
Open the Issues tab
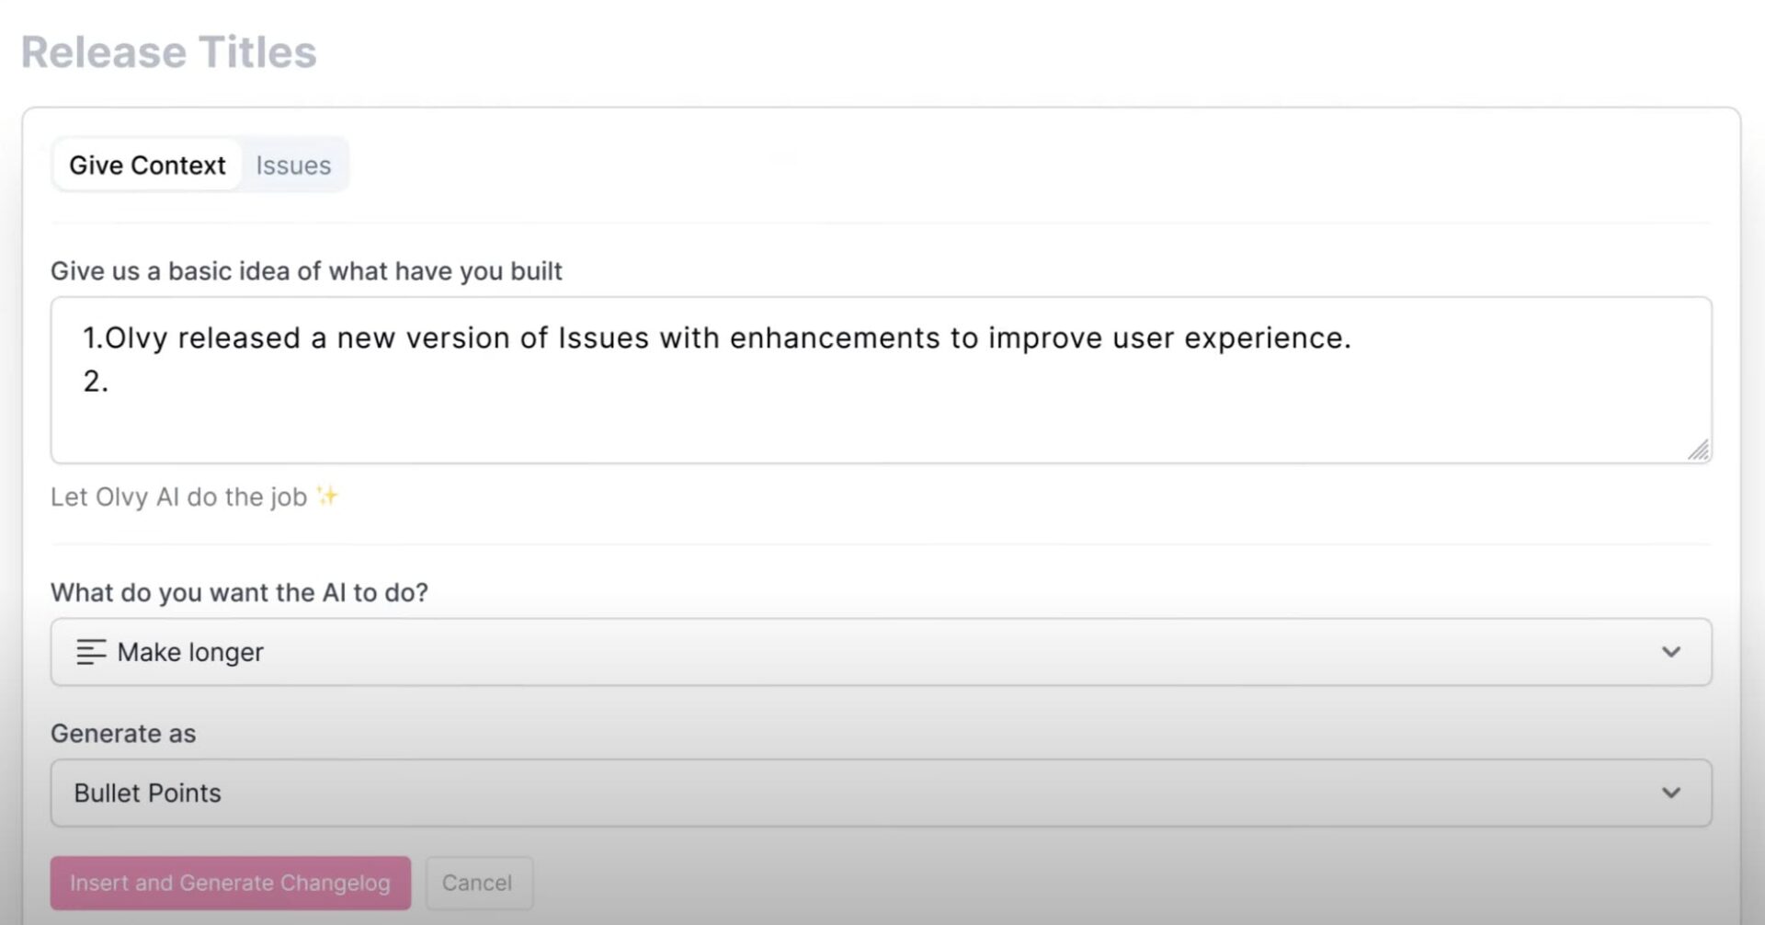click(293, 166)
